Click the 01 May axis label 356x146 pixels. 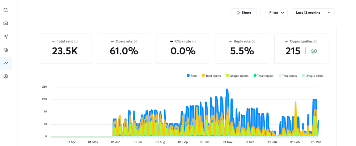93,142
